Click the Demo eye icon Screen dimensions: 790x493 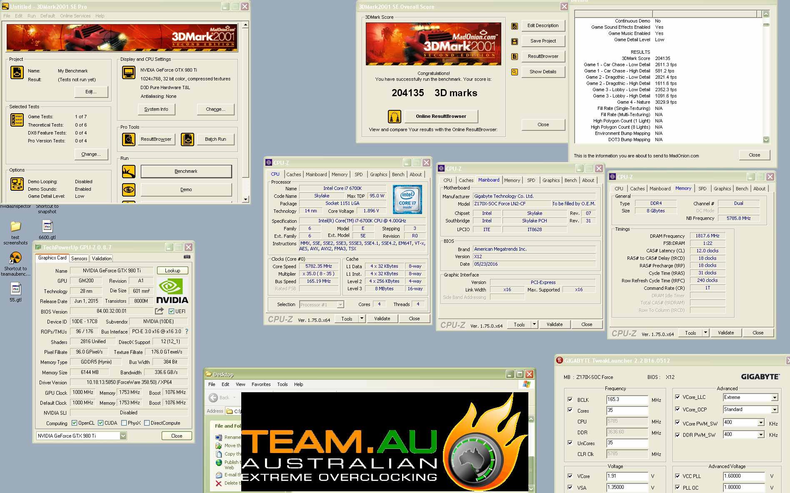[x=128, y=189]
